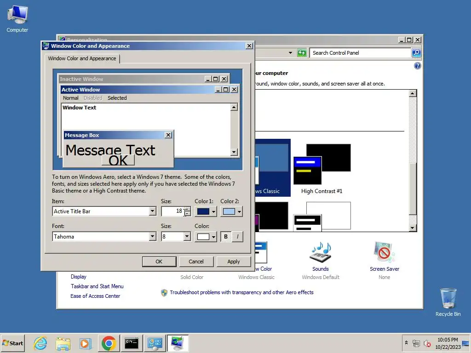Click preview window scrollbar down arrow
This screenshot has height=353, width=471.
tap(234, 152)
